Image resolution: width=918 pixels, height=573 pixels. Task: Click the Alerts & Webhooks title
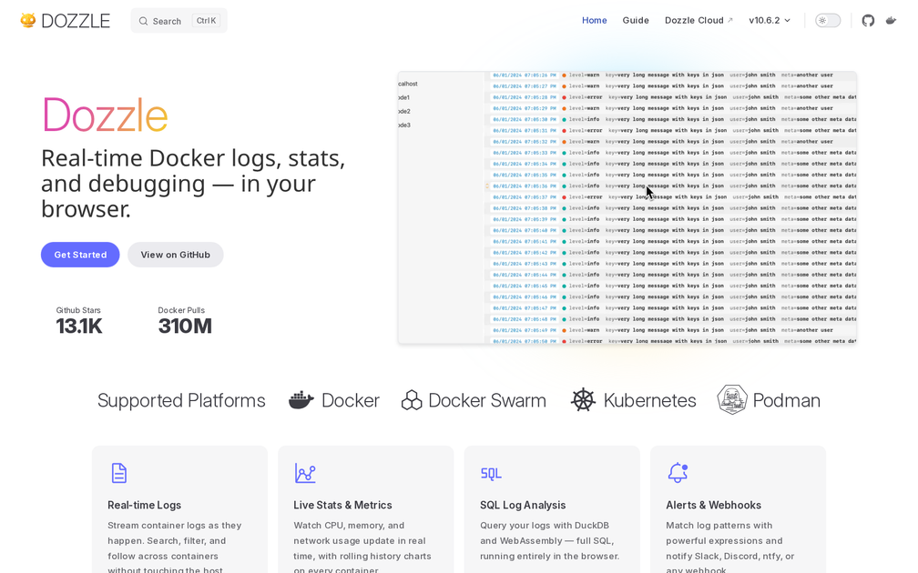tap(713, 505)
